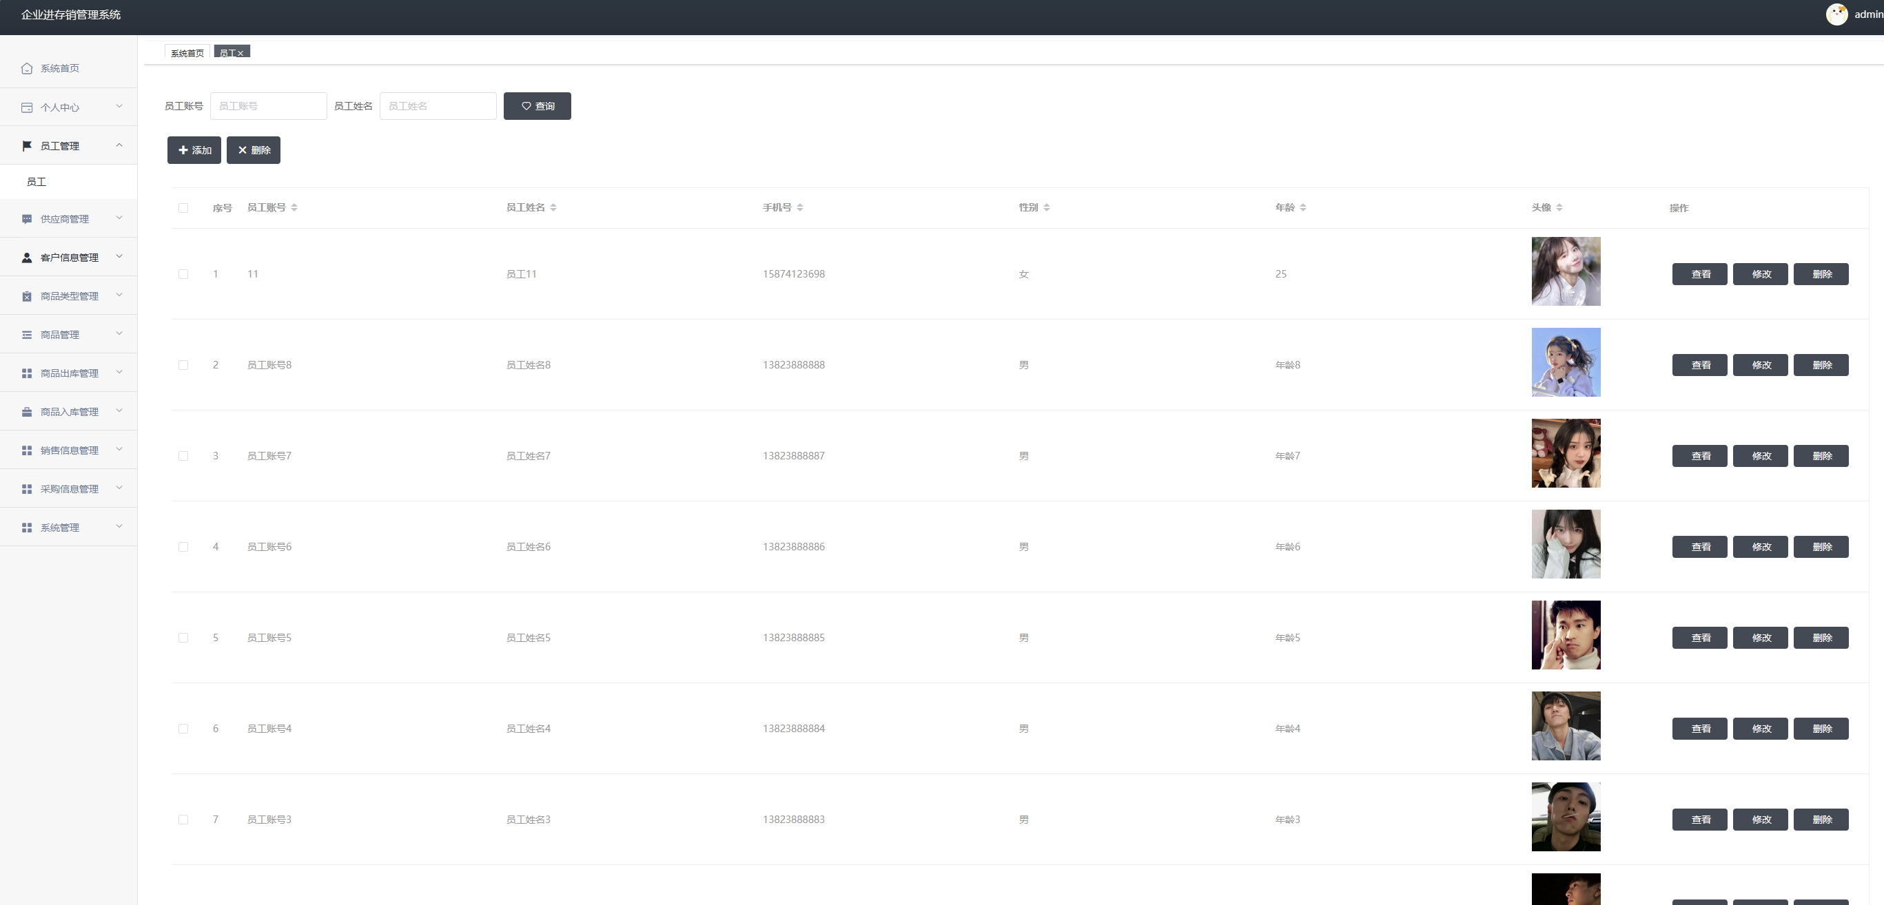1884x905 pixels.
Task: Click the chat icon for 供应商管理
Action: point(27,219)
